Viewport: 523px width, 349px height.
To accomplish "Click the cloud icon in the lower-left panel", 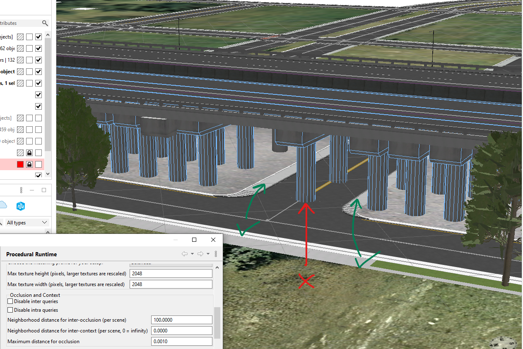I will pyautogui.click(x=4, y=204).
